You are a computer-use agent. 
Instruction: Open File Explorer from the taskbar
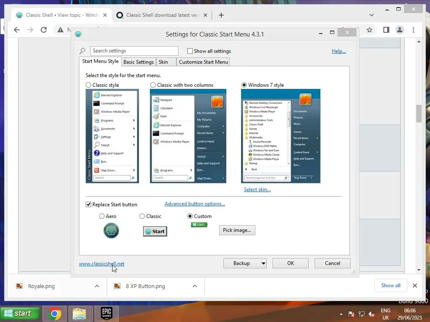point(79,314)
